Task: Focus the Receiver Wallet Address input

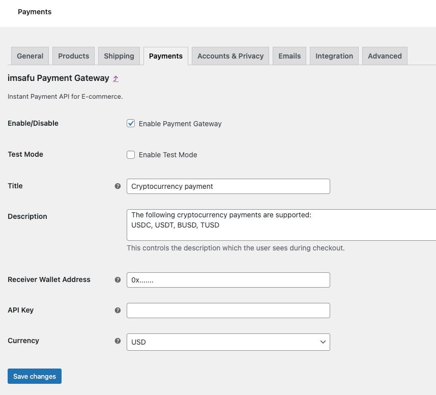Action: coord(228,280)
